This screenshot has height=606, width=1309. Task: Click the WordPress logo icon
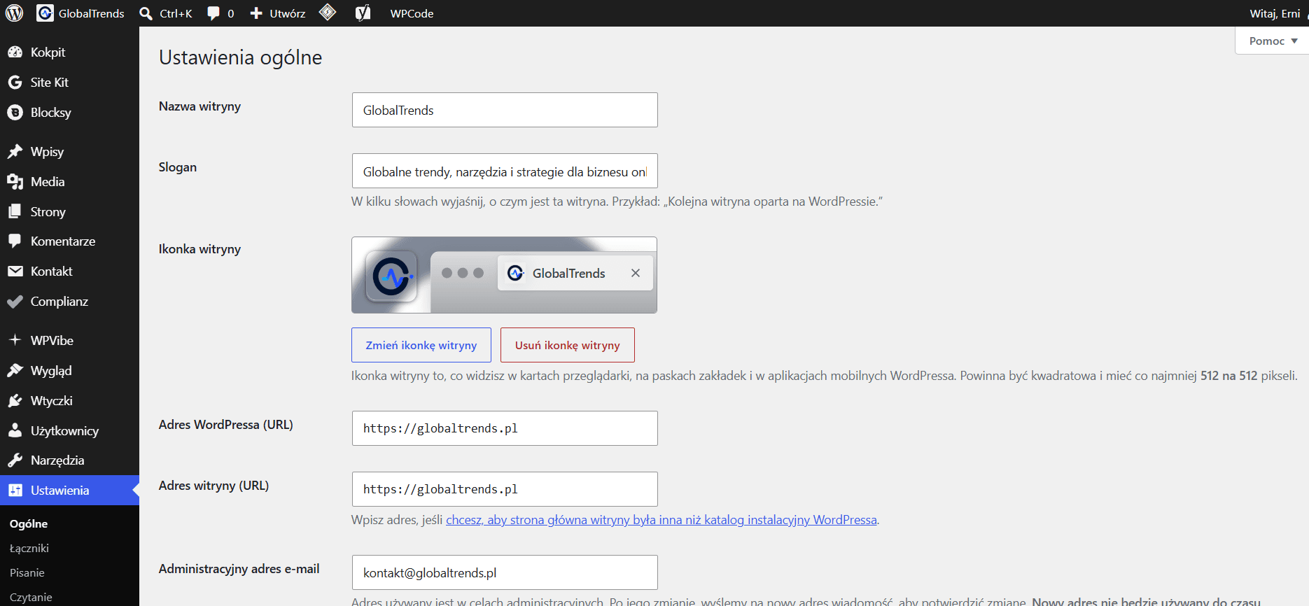14,13
